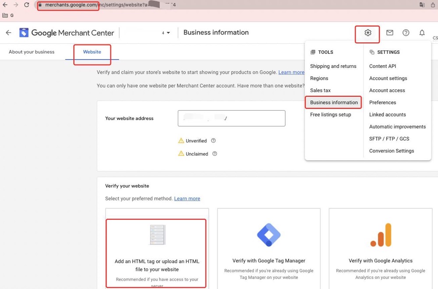
Task: Choose Verify with Google Tag Manager
Action: pos(269,249)
